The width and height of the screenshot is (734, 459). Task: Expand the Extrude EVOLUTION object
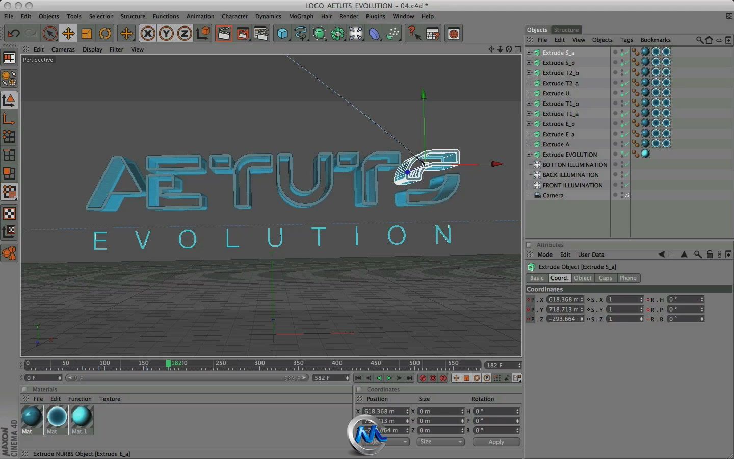click(529, 154)
